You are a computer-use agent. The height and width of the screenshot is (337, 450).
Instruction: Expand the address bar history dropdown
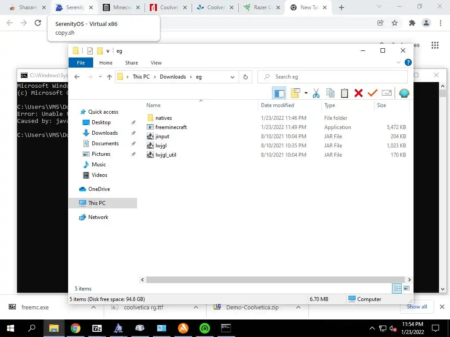pos(232,77)
